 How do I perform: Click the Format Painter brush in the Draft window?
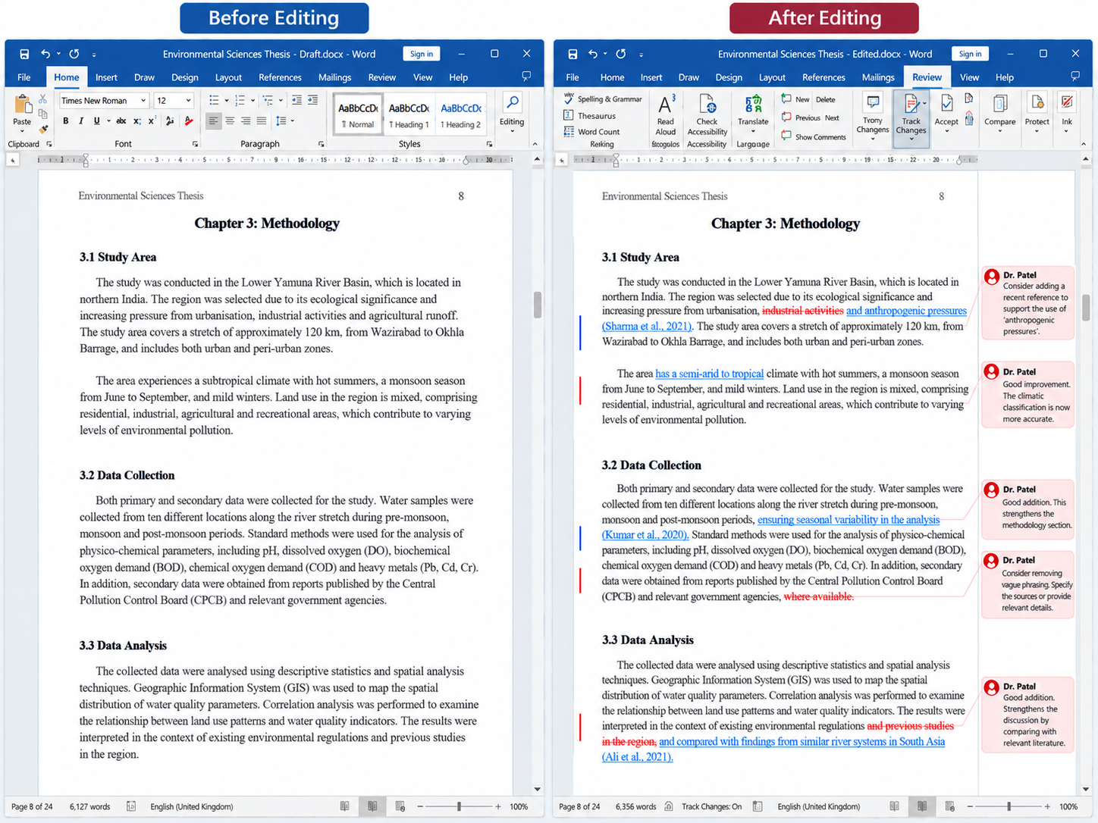tap(43, 128)
